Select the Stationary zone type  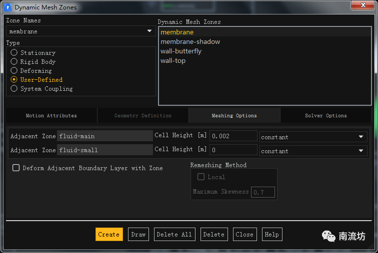click(x=14, y=52)
